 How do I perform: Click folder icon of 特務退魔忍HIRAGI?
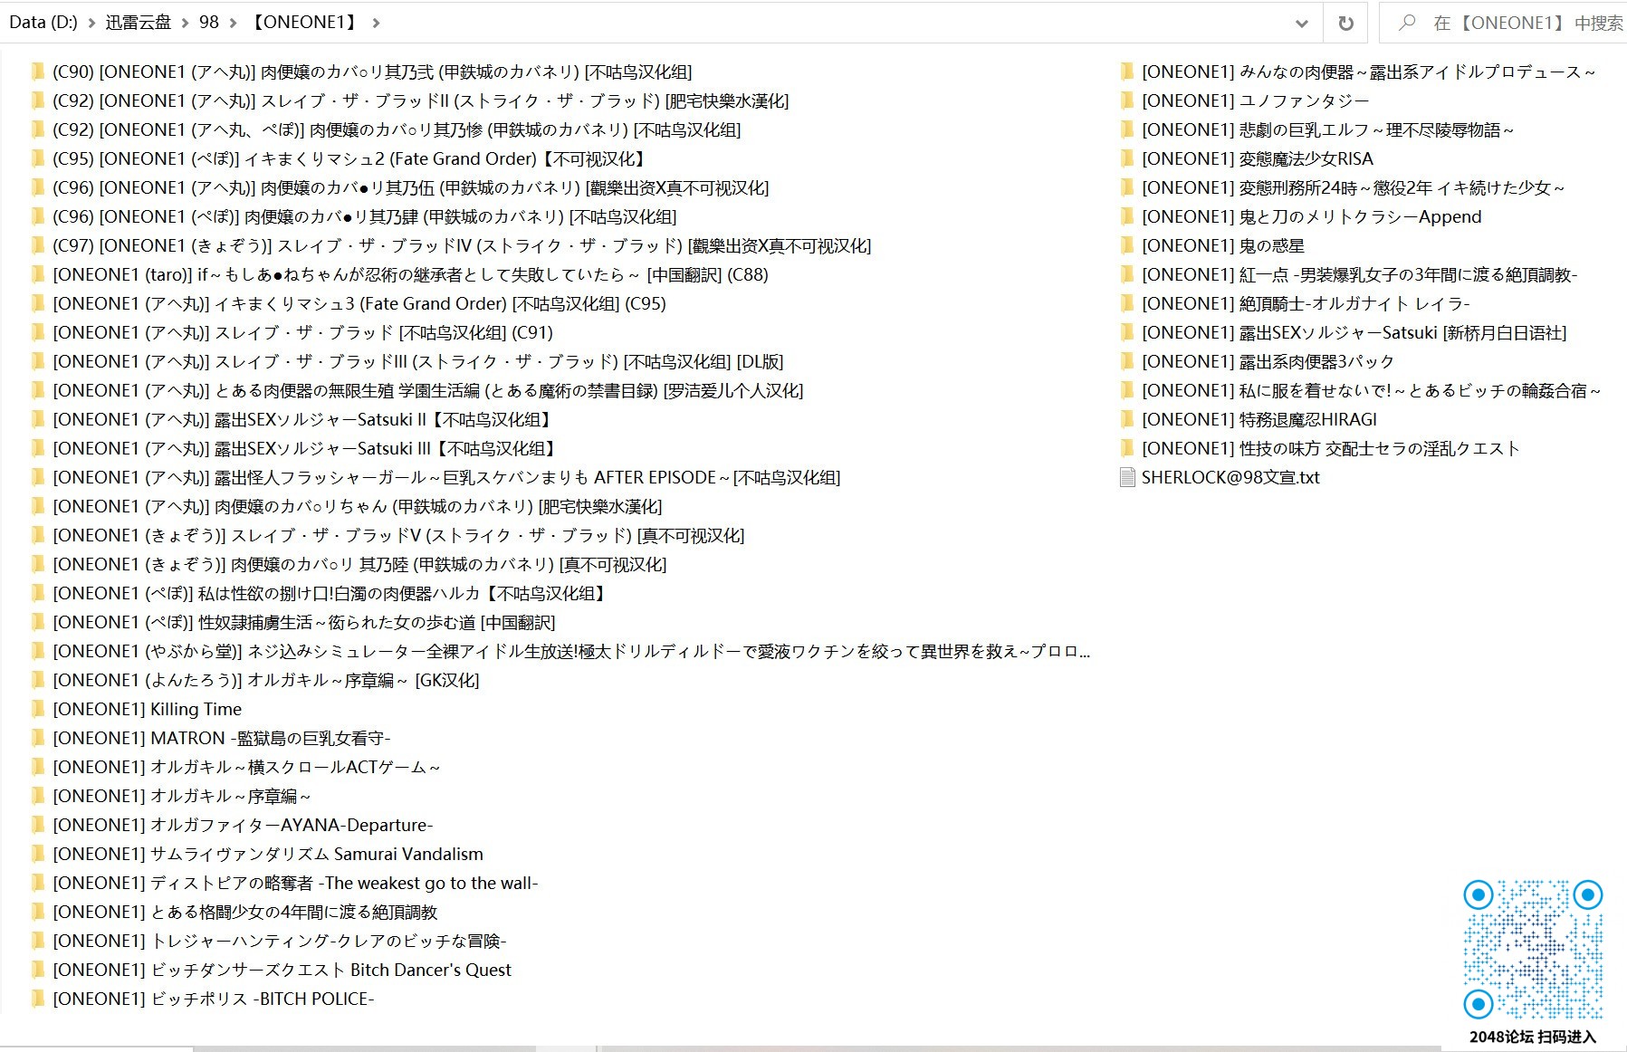[1126, 419]
